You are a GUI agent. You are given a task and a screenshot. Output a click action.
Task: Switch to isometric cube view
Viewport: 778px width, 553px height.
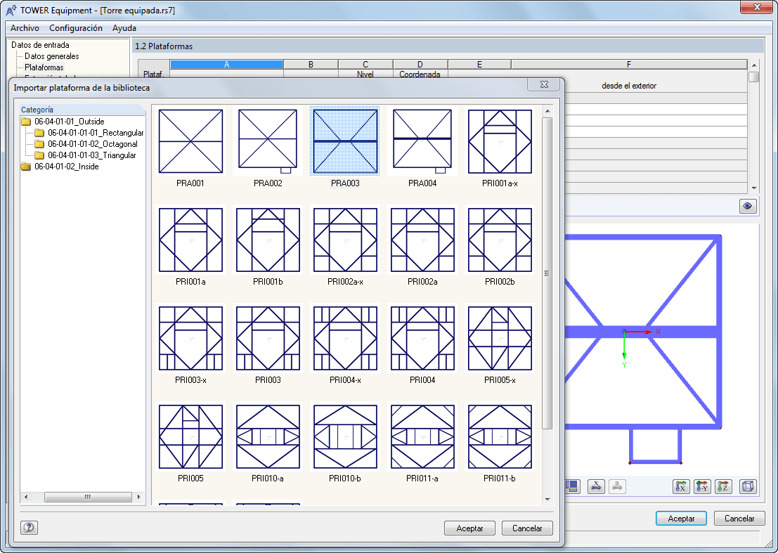pos(748,486)
